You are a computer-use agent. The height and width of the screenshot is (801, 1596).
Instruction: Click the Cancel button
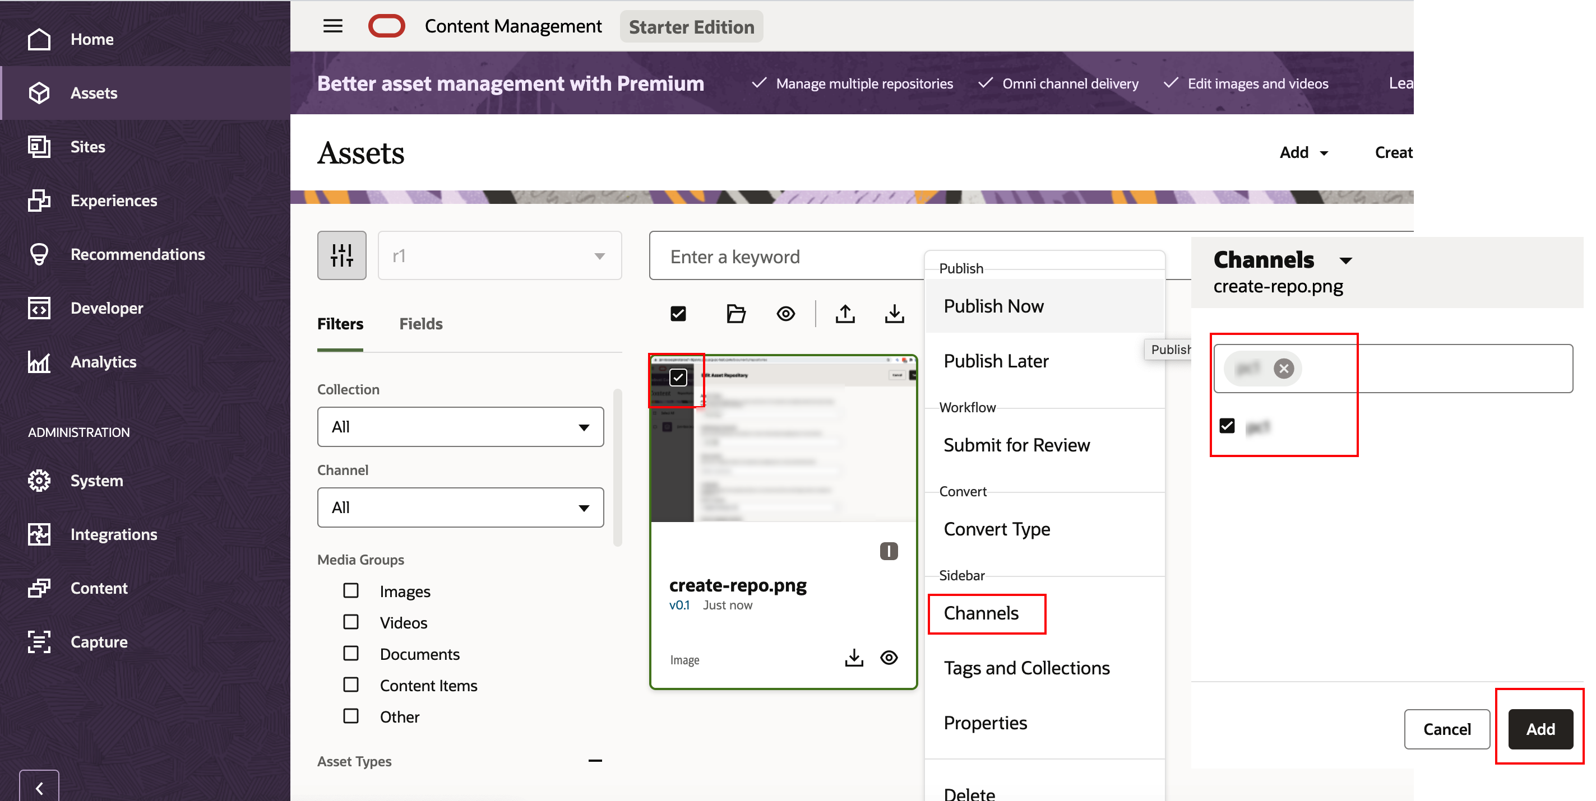coord(1446,729)
